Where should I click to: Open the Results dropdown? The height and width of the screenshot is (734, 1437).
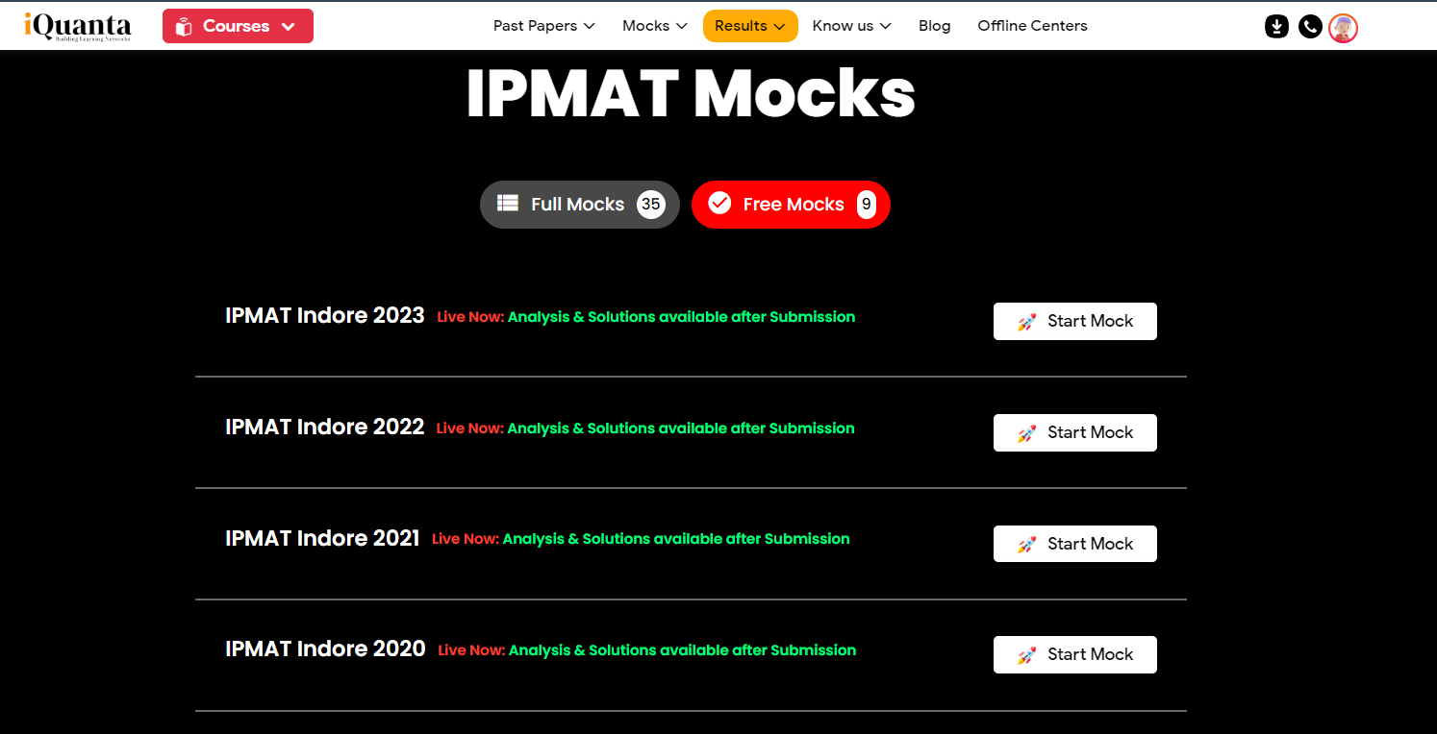tap(750, 26)
